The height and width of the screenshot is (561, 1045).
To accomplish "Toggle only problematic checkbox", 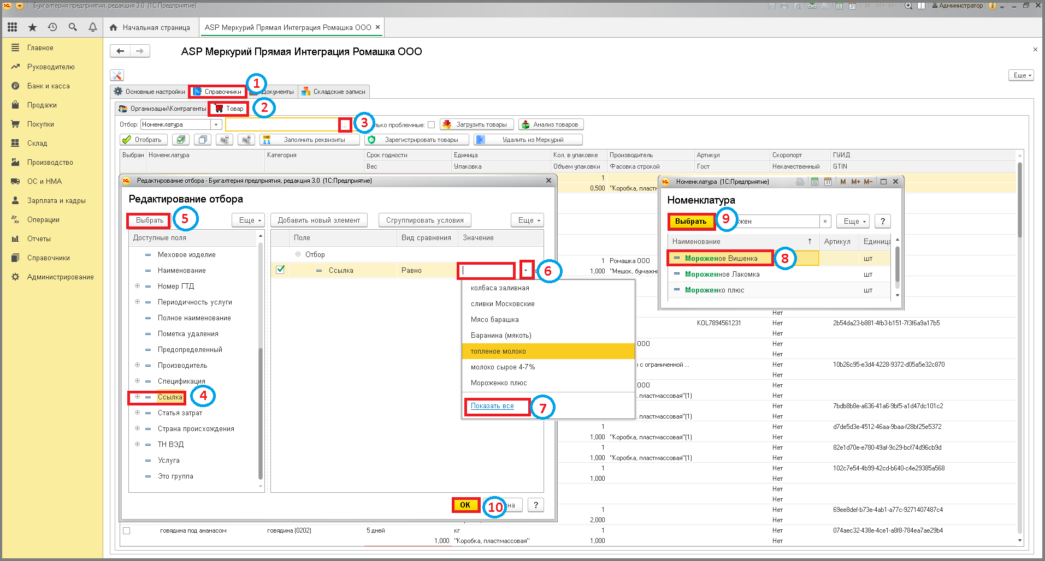I will (x=431, y=124).
